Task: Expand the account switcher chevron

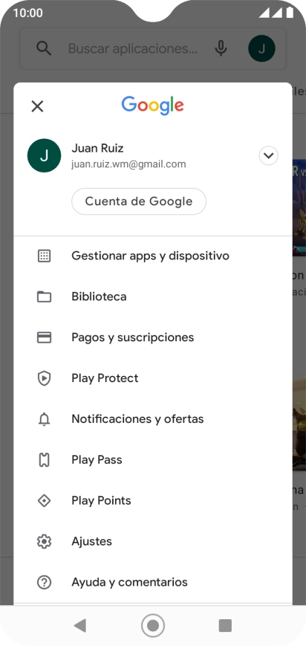Action: pyautogui.click(x=269, y=155)
